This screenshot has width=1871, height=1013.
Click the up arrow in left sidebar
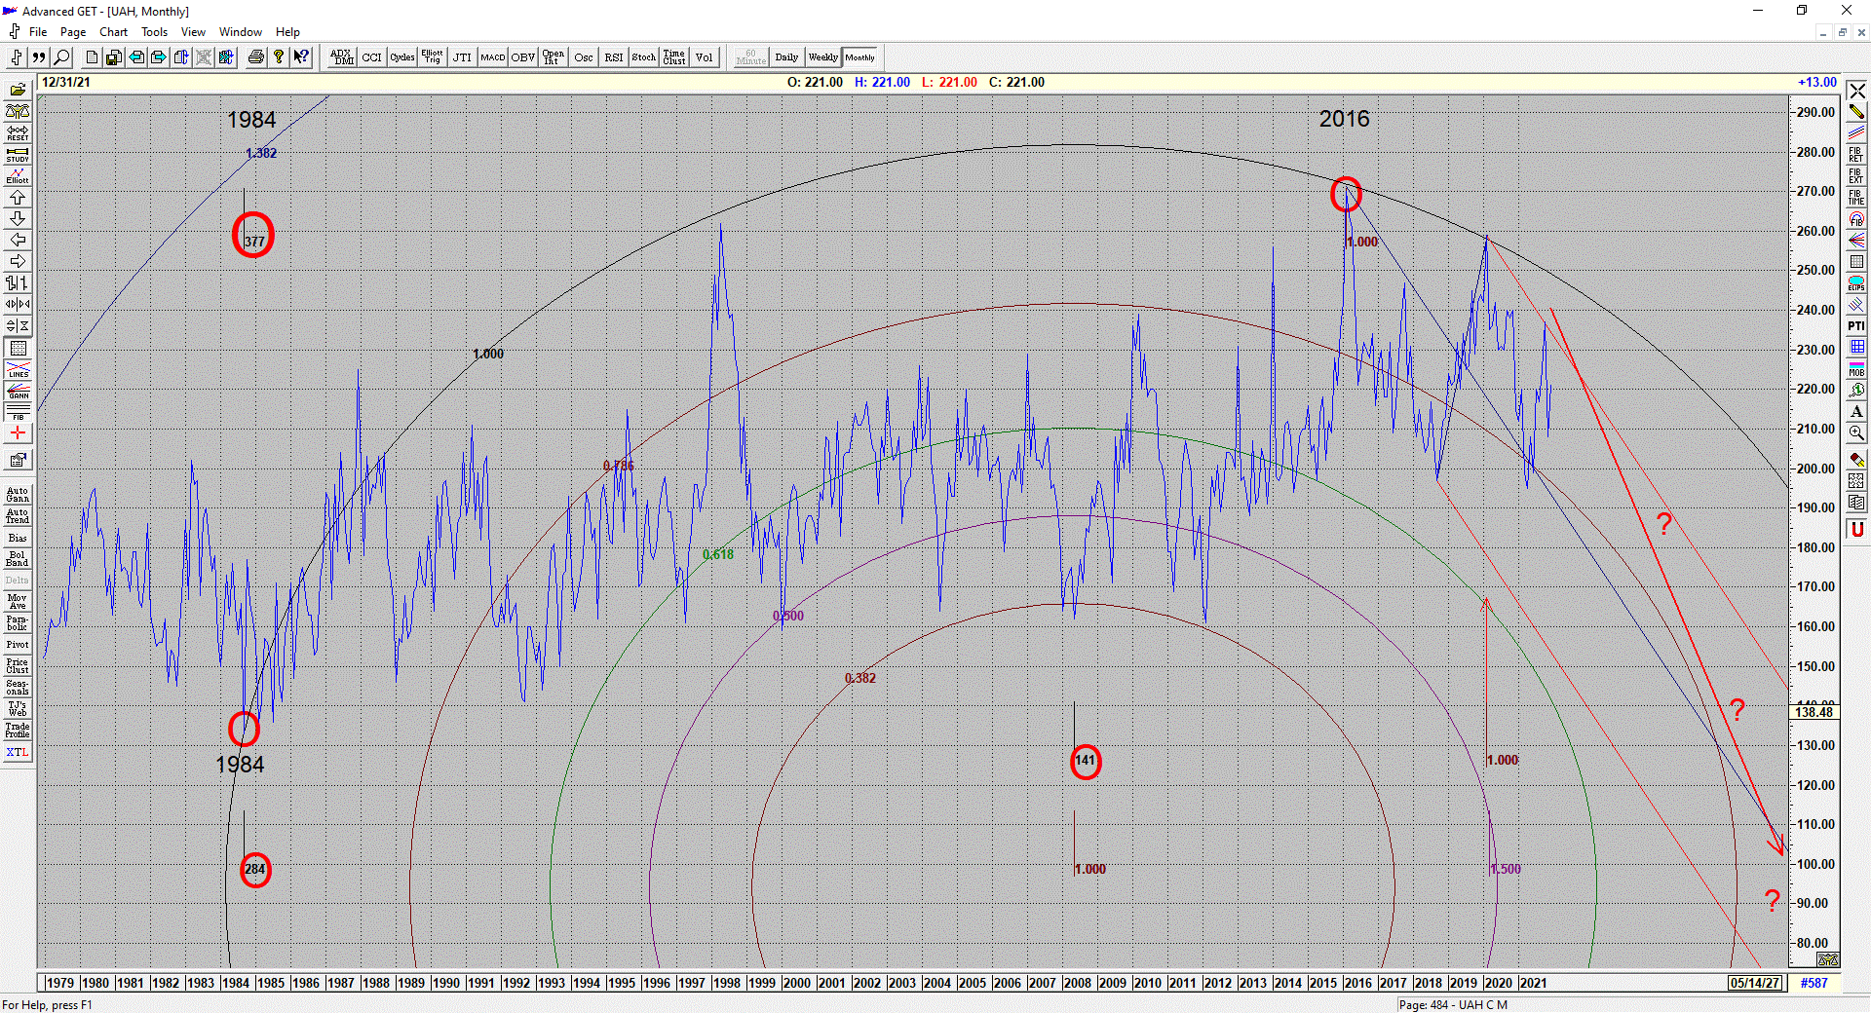coord(18,198)
